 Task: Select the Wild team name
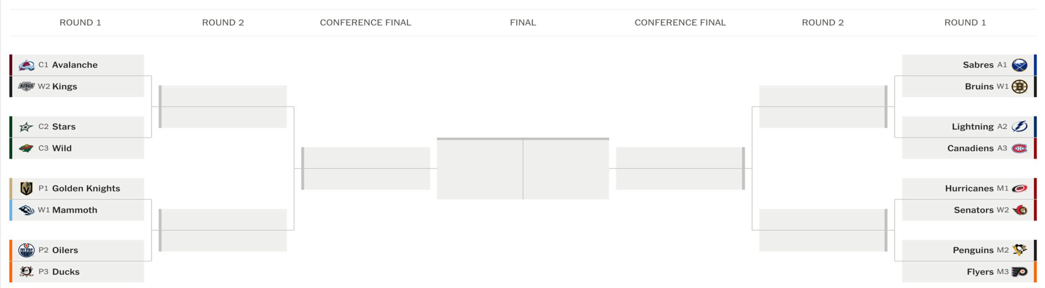[62, 148]
